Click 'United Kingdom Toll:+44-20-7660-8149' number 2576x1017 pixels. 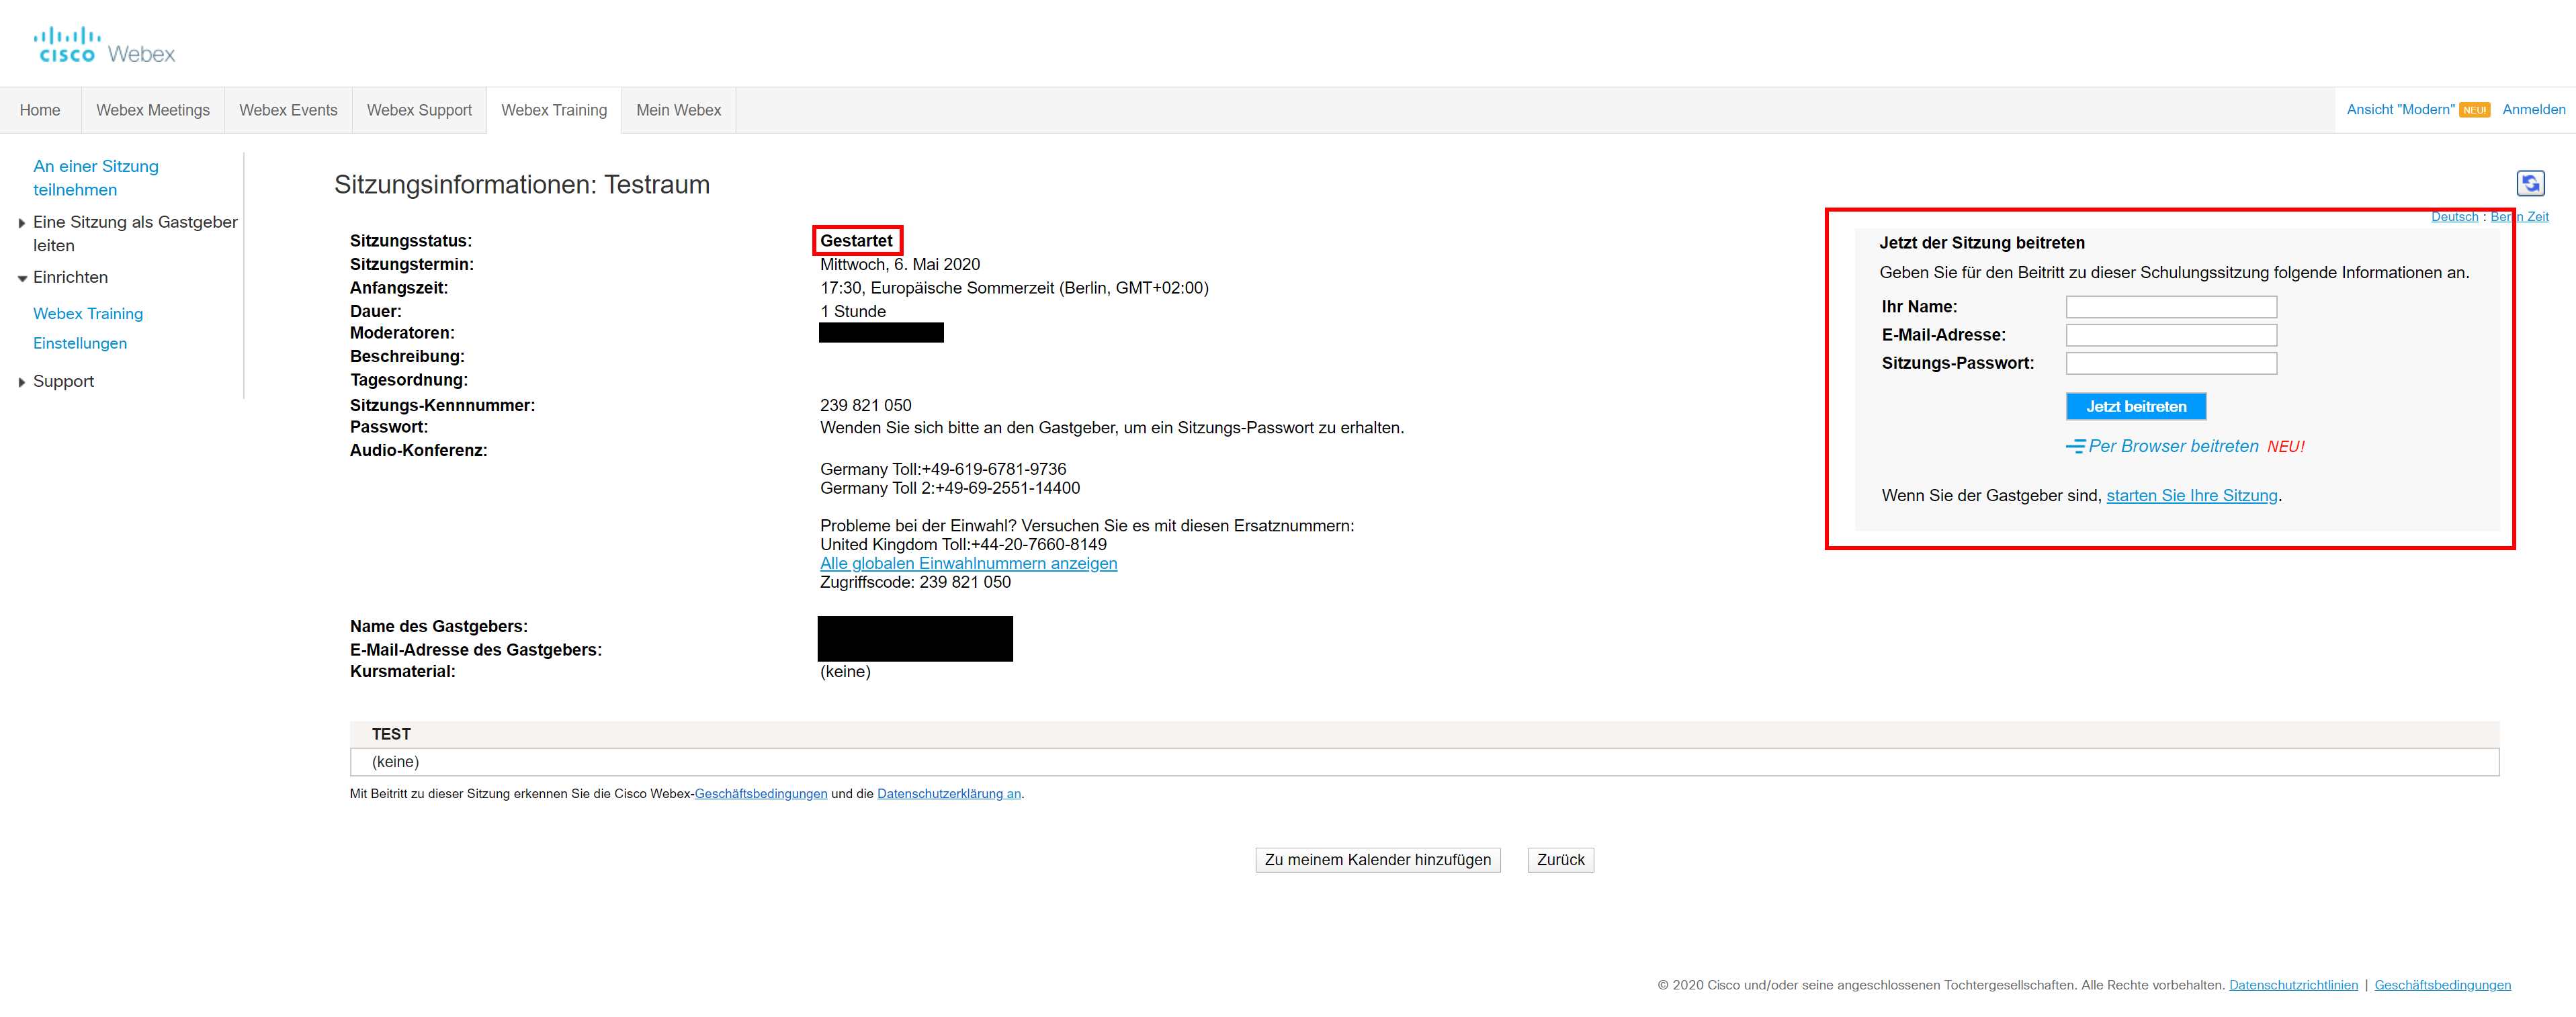point(963,545)
